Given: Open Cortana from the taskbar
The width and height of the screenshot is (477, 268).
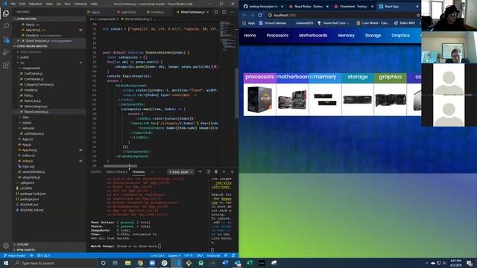Looking at the screenshot, I should [x=103, y=263].
